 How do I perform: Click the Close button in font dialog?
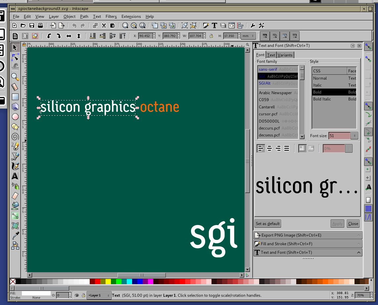353,224
